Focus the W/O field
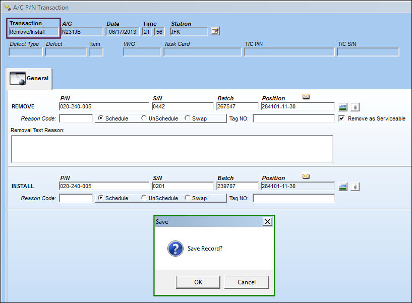The width and height of the screenshot is (412, 303). click(x=142, y=52)
